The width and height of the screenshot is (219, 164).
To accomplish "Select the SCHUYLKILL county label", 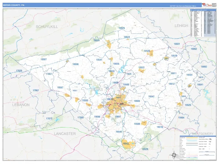I will click(47, 27).
